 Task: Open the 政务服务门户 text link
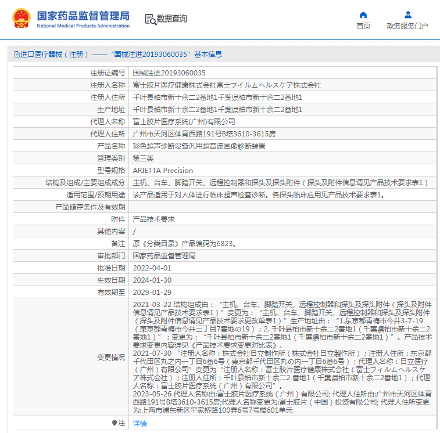[407, 26]
